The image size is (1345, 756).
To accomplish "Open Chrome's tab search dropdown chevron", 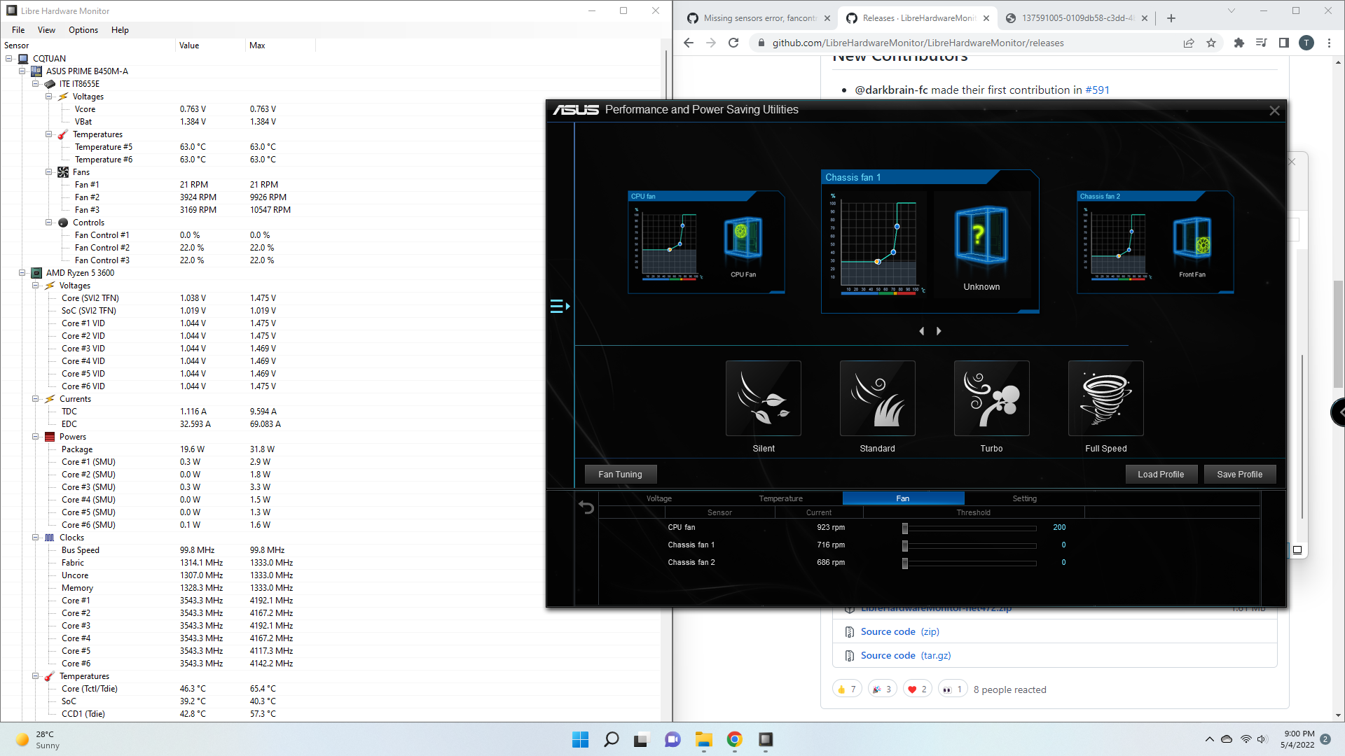I will click(x=1231, y=11).
